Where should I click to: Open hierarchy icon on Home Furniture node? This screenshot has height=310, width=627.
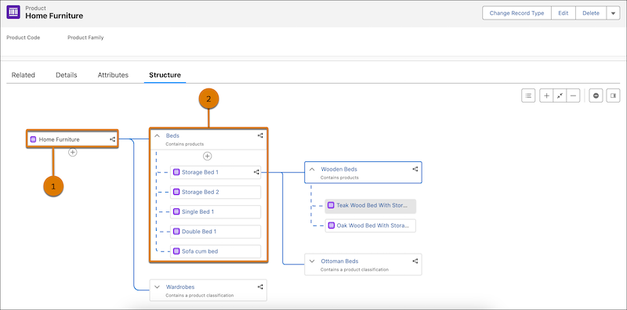click(x=112, y=139)
